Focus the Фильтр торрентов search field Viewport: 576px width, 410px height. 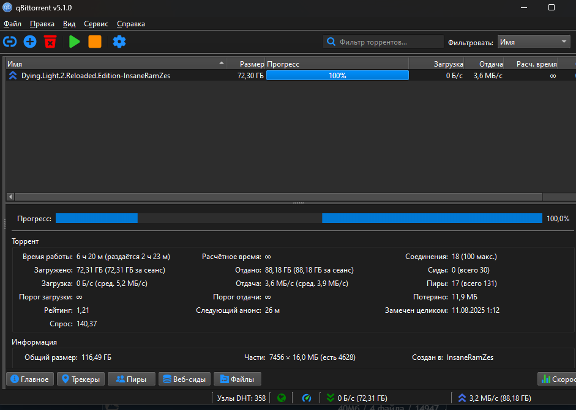point(383,42)
